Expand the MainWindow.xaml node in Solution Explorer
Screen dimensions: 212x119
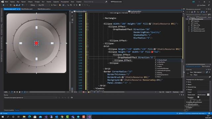click(x=189, y=29)
